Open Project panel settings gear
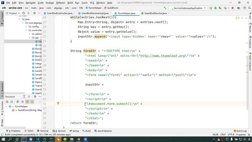 point(34,13)
